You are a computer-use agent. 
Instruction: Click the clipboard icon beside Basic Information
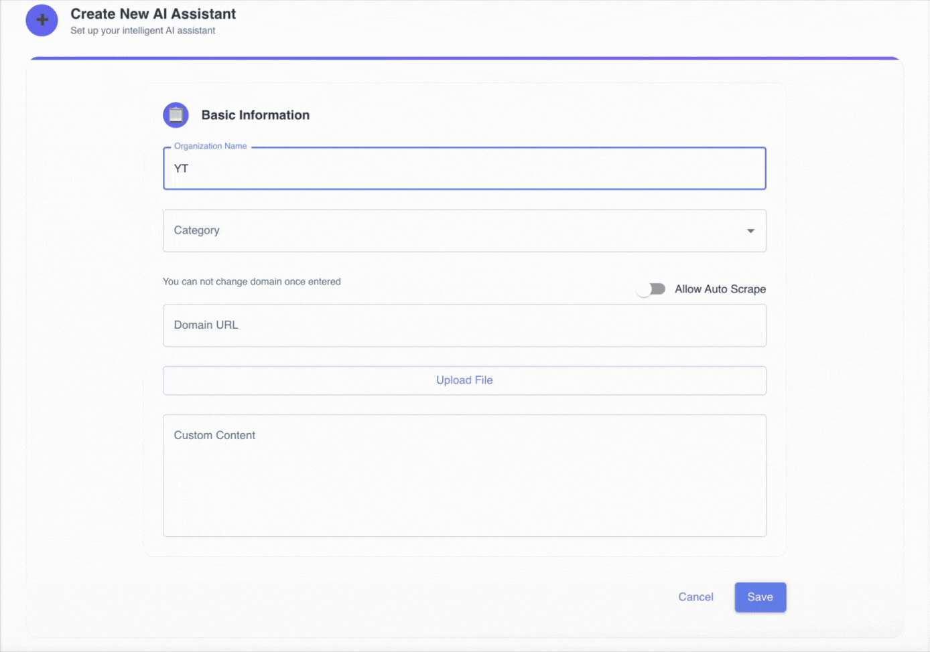coord(176,115)
